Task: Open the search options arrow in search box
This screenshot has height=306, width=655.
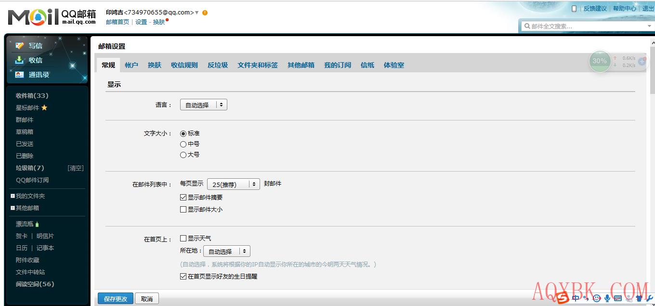Action: click(x=649, y=26)
